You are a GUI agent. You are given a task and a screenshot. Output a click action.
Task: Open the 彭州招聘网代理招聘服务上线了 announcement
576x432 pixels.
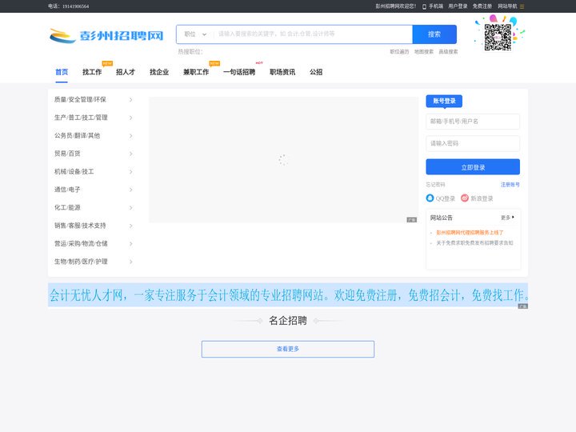pos(470,233)
